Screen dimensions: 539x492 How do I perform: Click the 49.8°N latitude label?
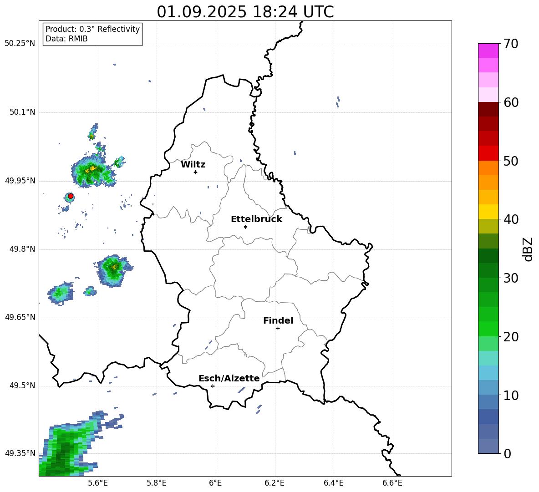(22, 249)
